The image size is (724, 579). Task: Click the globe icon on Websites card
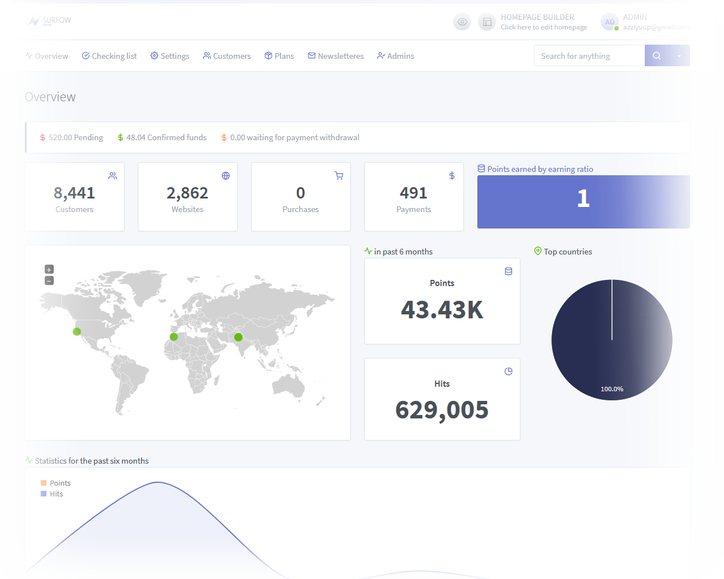coord(226,176)
